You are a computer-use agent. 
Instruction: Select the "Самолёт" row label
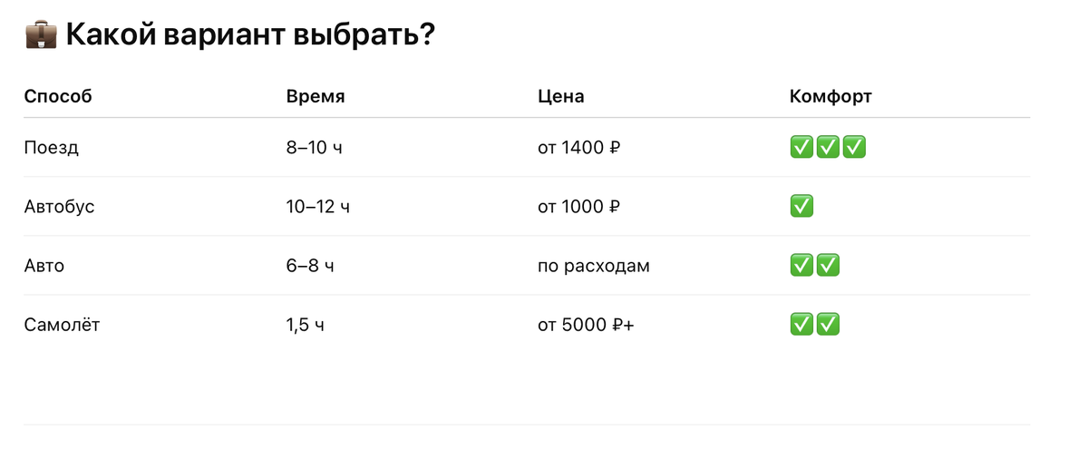tap(62, 325)
